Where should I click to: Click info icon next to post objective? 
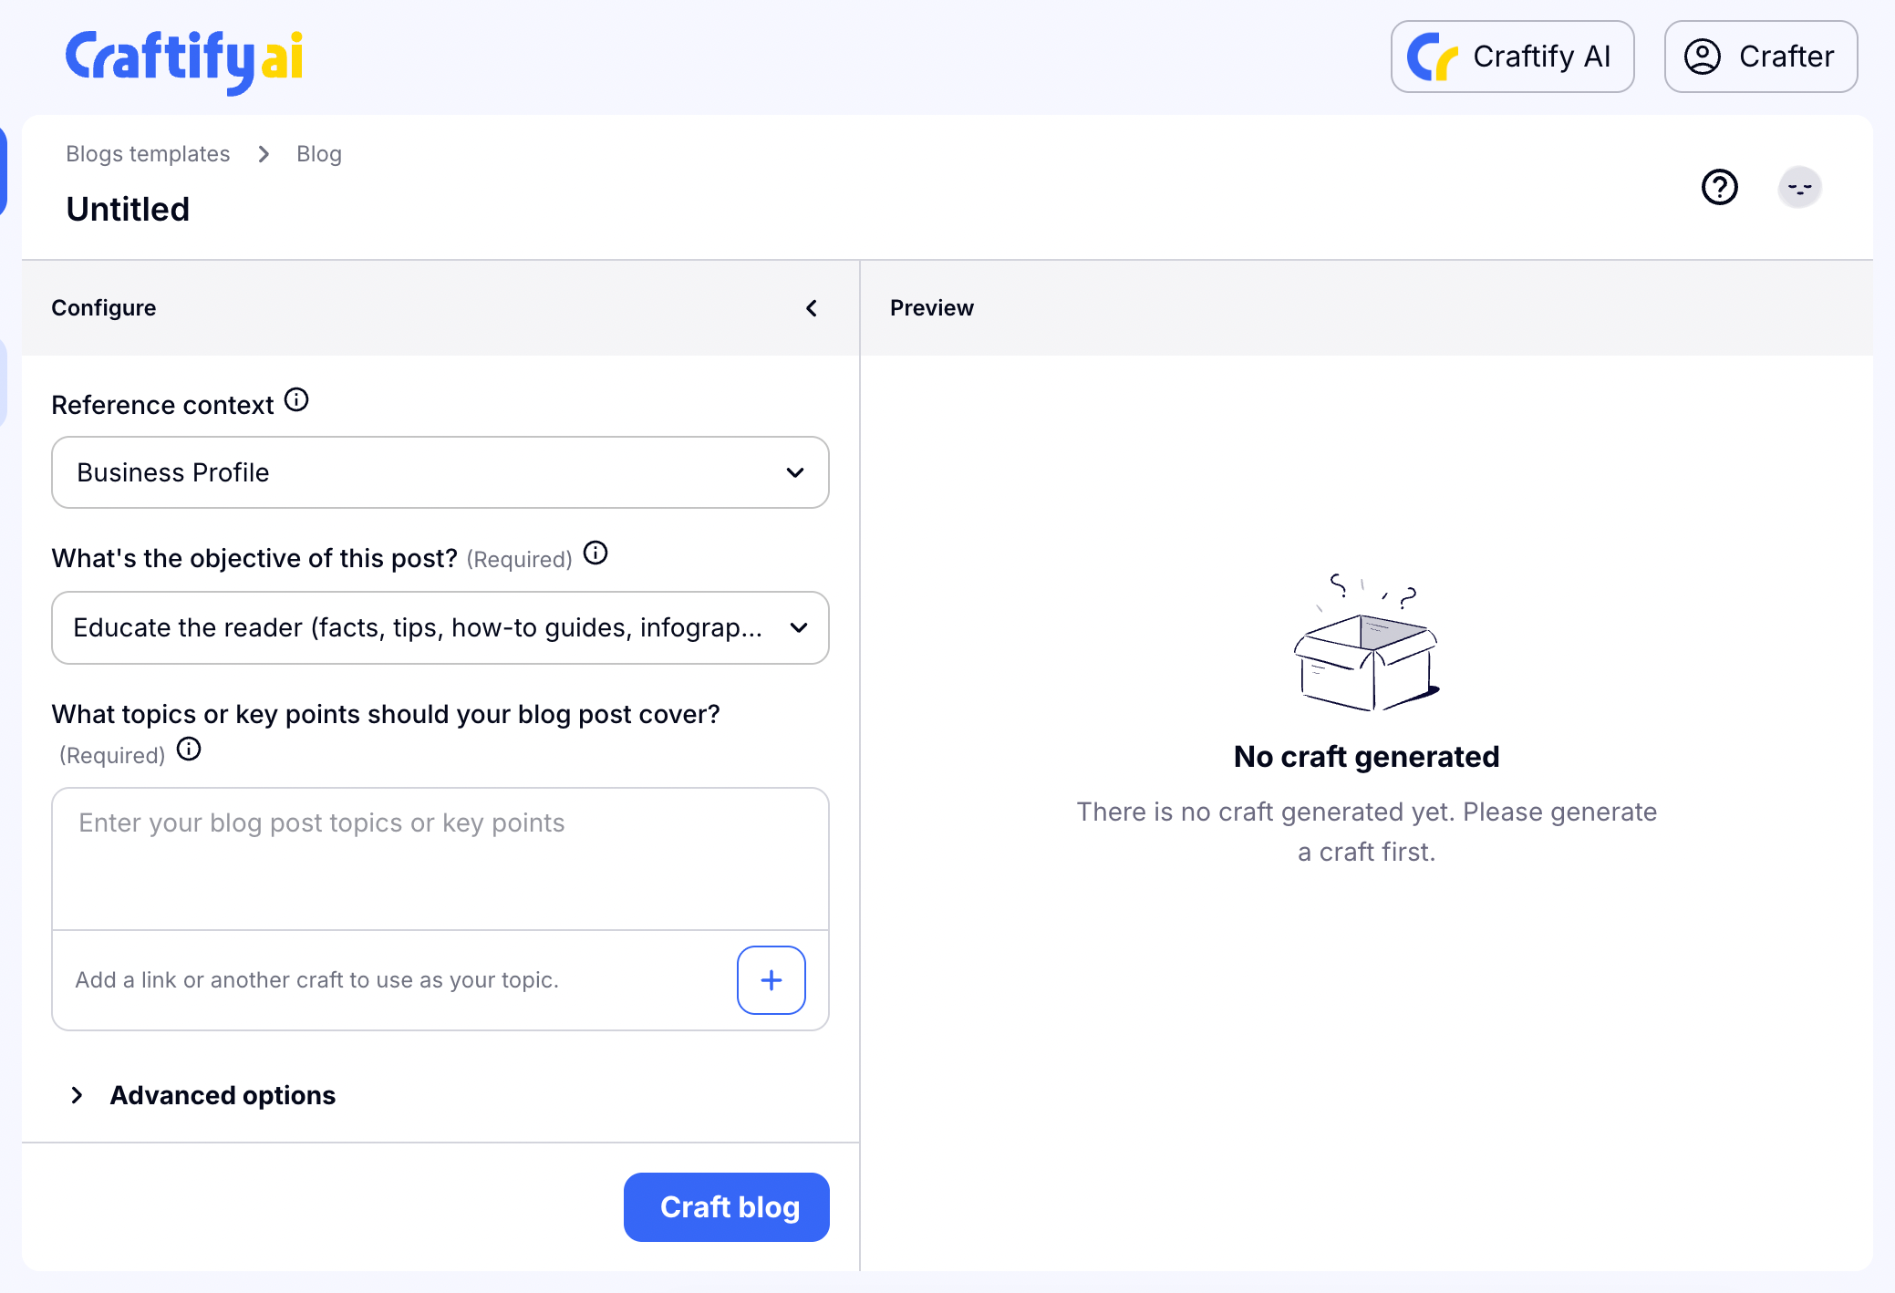pyautogui.click(x=595, y=553)
